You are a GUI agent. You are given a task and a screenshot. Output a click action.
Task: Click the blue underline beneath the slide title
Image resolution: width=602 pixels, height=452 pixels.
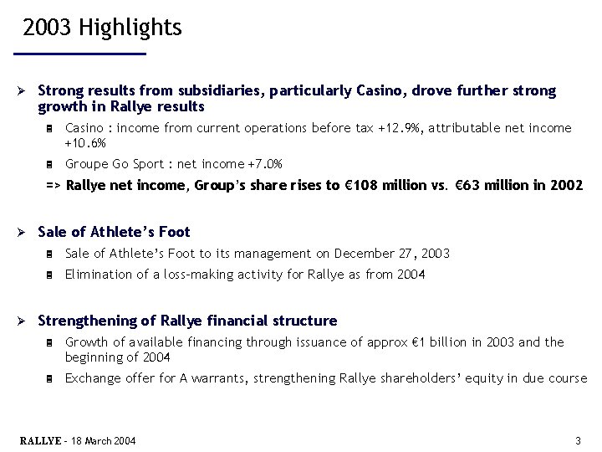pyautogui.click(x=80, y=54)
